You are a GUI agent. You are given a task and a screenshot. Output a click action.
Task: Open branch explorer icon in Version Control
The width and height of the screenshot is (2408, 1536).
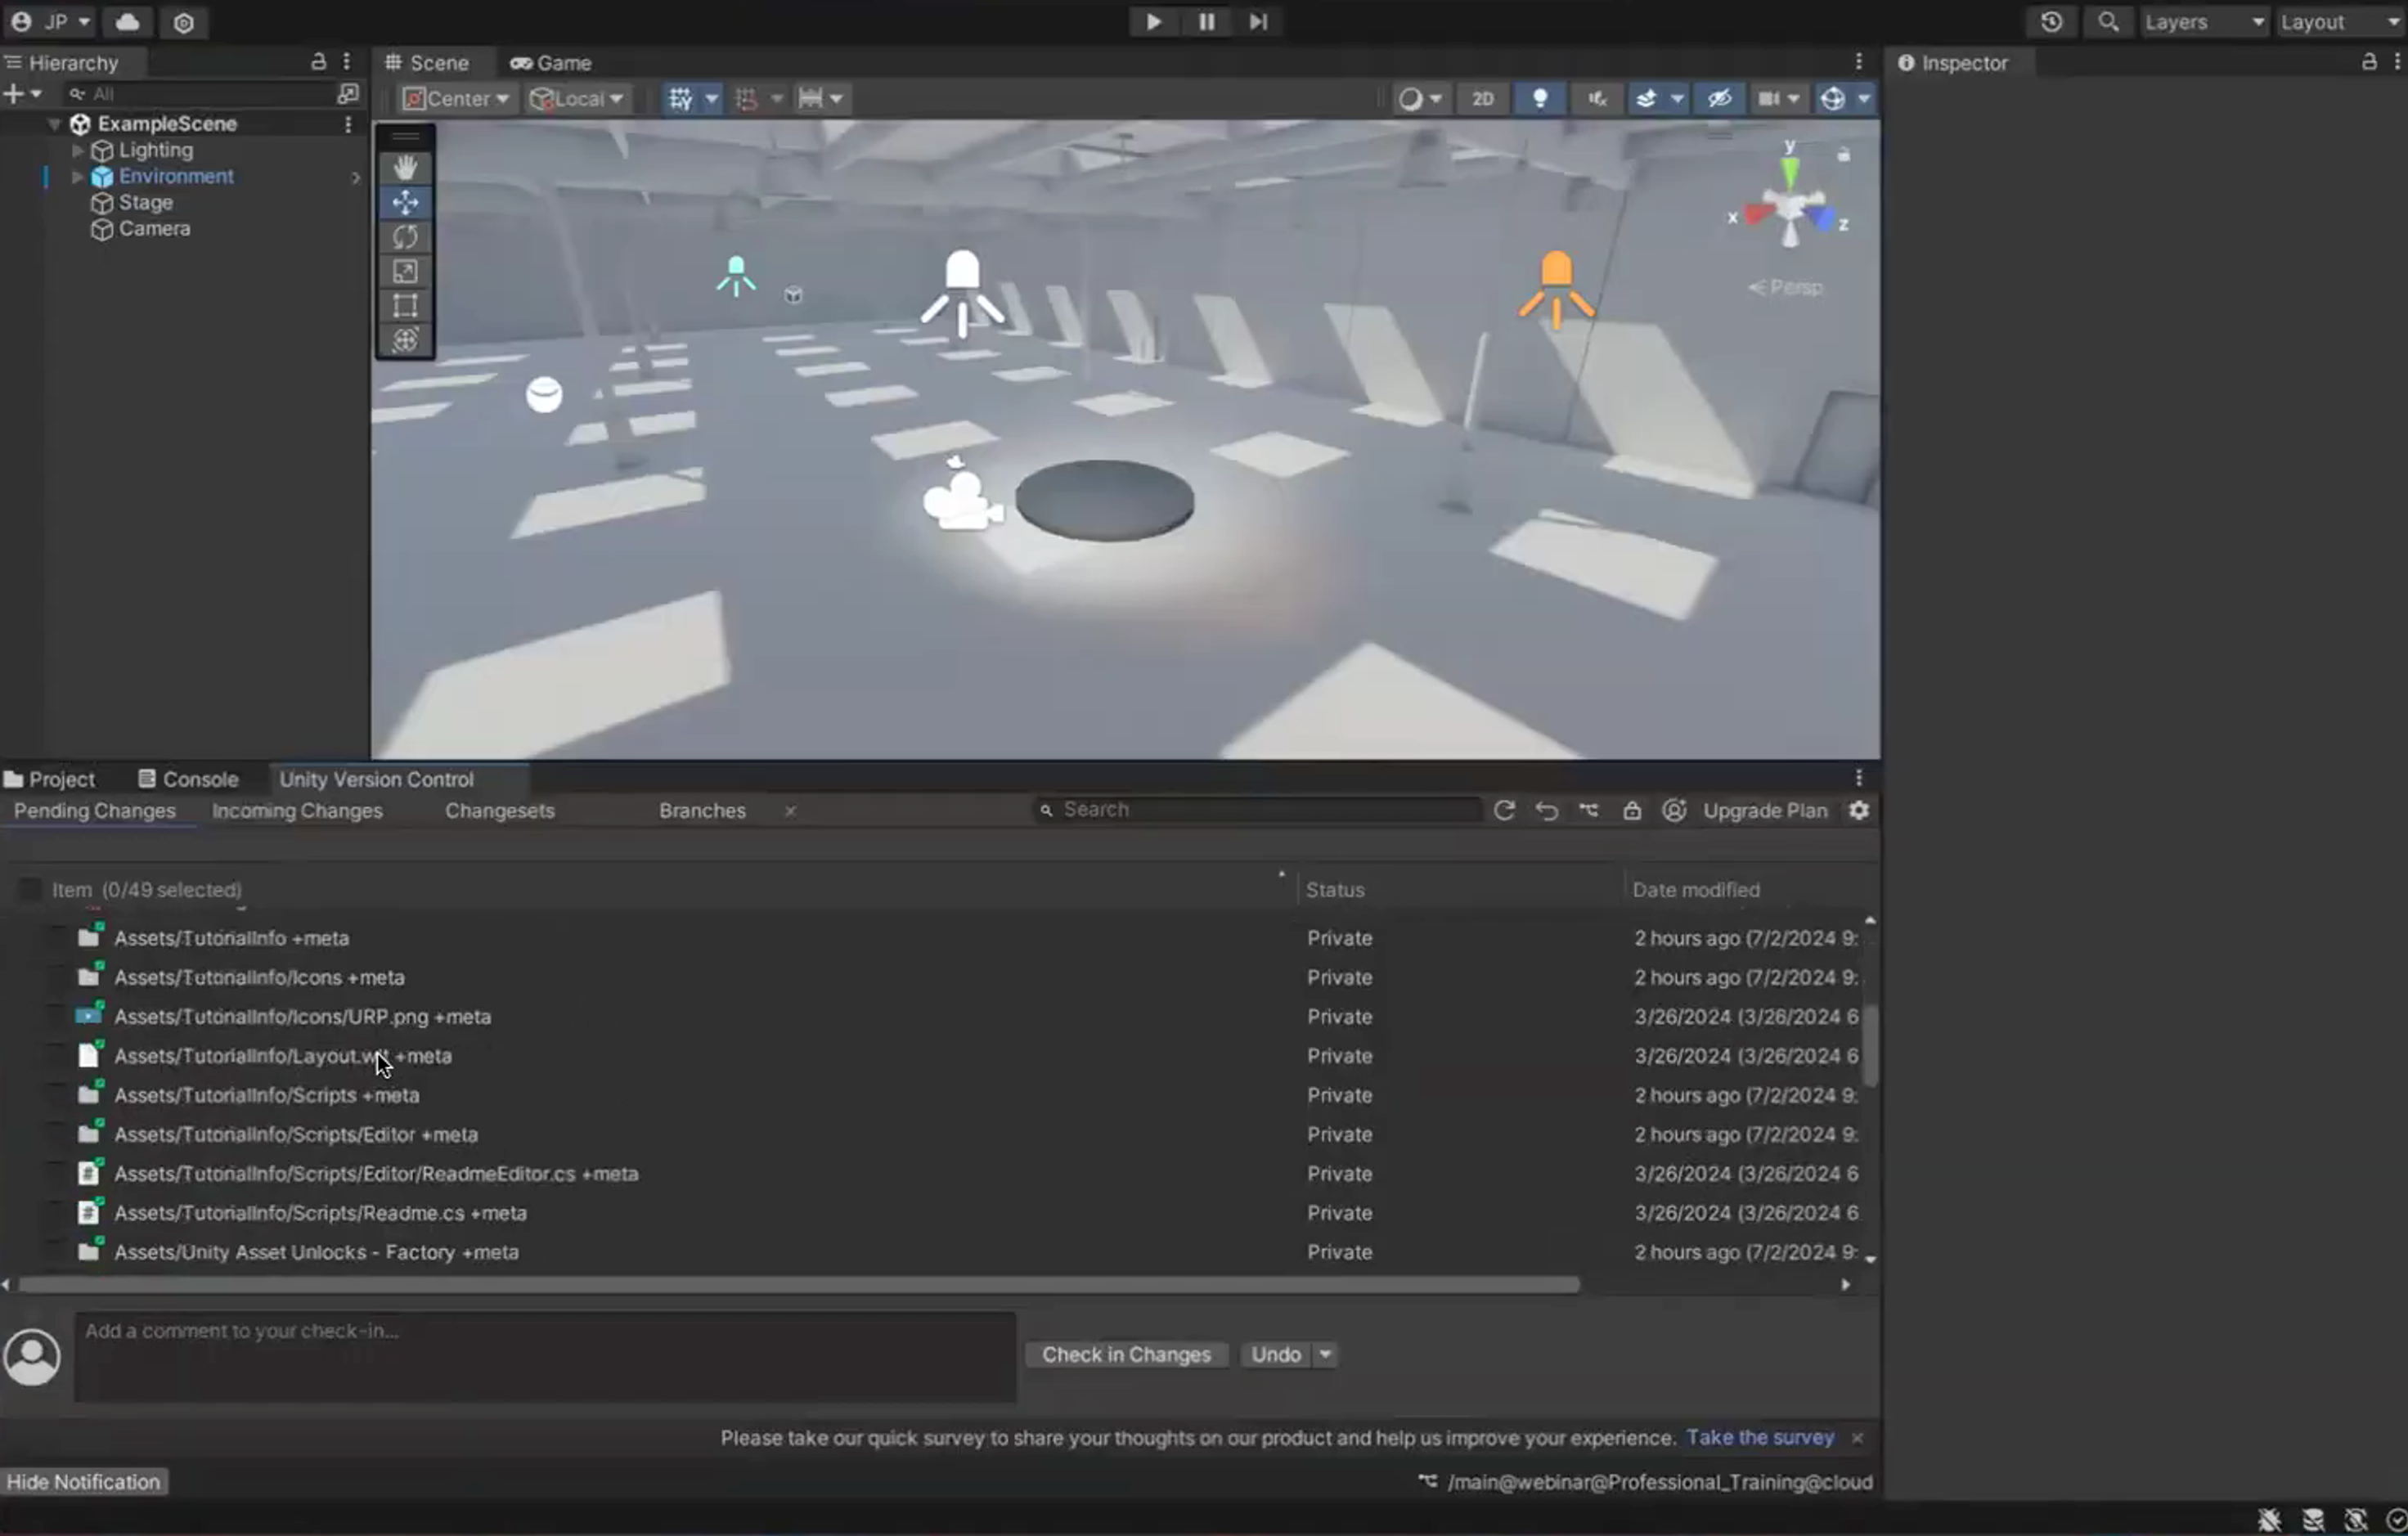[x=1589, y=810]
